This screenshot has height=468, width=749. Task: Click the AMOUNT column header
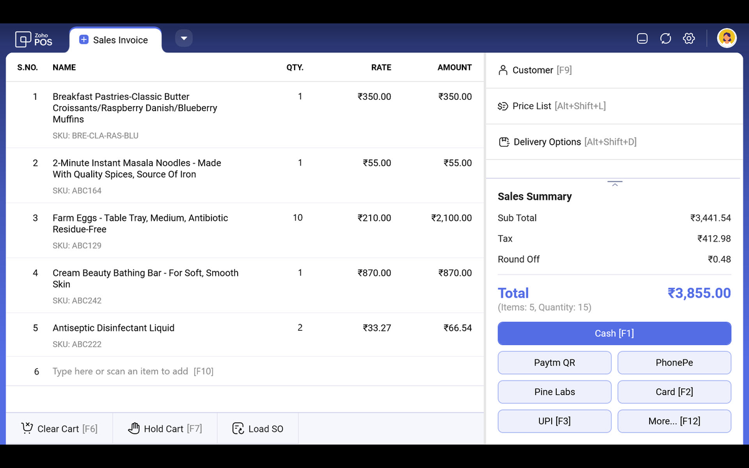(454, 67)
